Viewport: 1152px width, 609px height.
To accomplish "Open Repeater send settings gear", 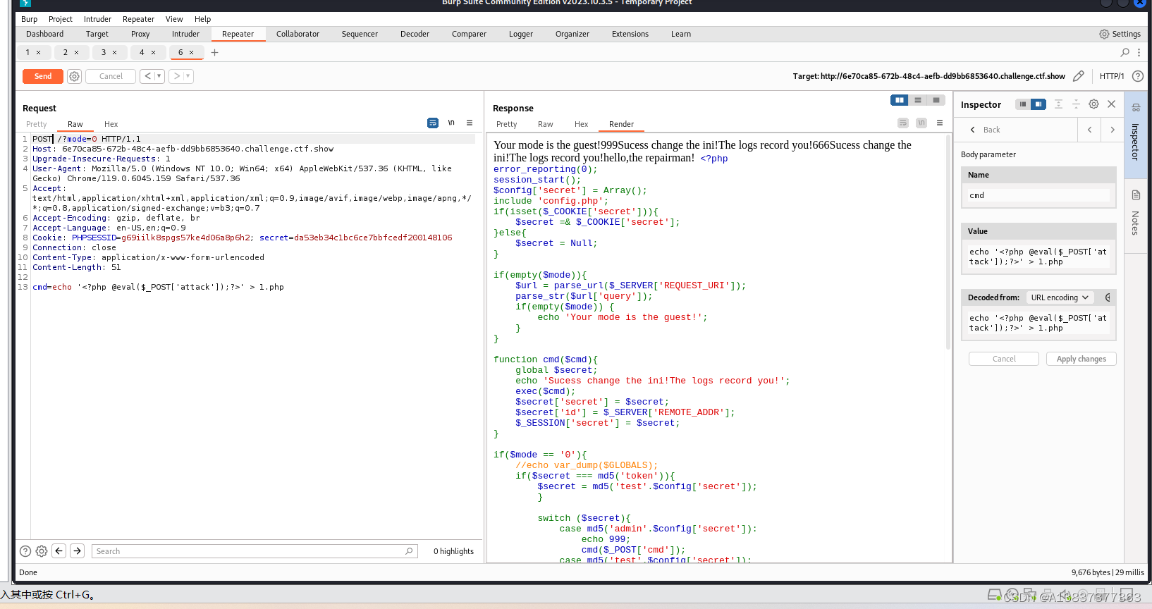I will click(74, 76).
